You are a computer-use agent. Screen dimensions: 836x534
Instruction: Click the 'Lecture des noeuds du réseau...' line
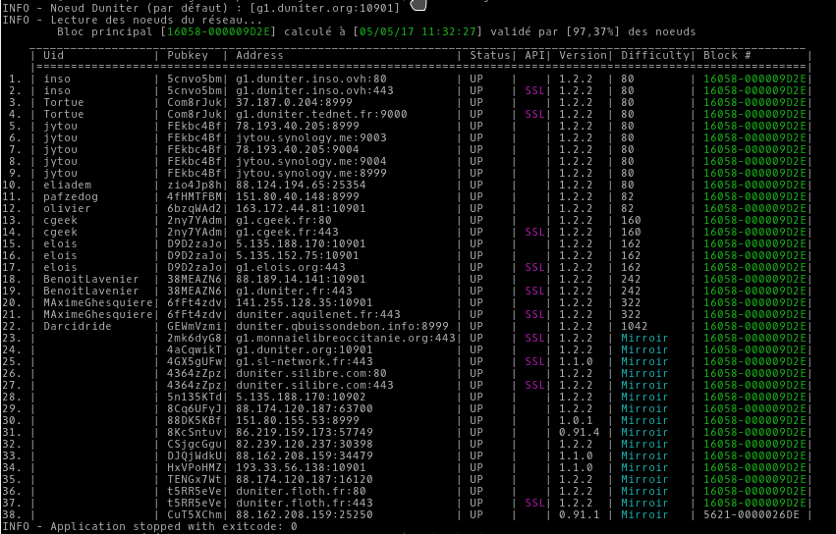coord(133,20)
